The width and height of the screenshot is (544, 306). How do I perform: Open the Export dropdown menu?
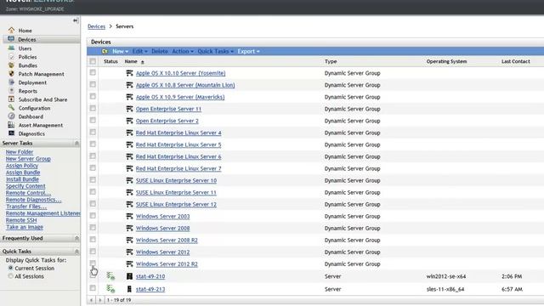click(248, 51)
